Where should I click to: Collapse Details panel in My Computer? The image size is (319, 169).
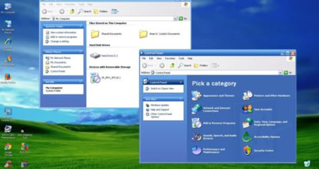(81, 82)
